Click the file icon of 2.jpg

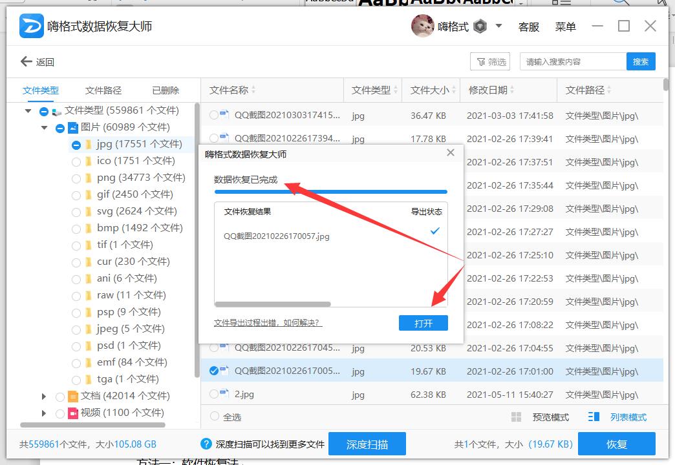point(224,392)
